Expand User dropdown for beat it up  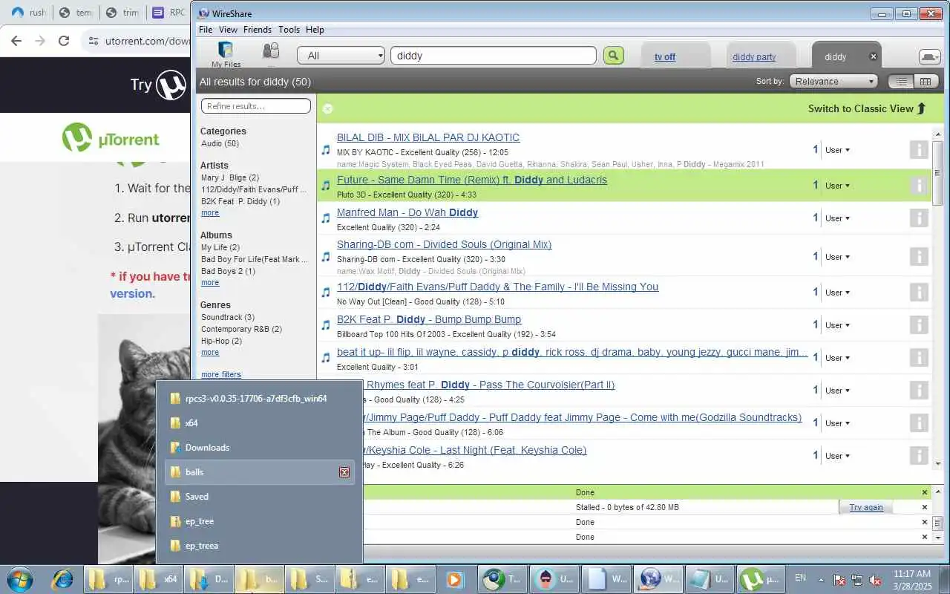pos(837,358)
